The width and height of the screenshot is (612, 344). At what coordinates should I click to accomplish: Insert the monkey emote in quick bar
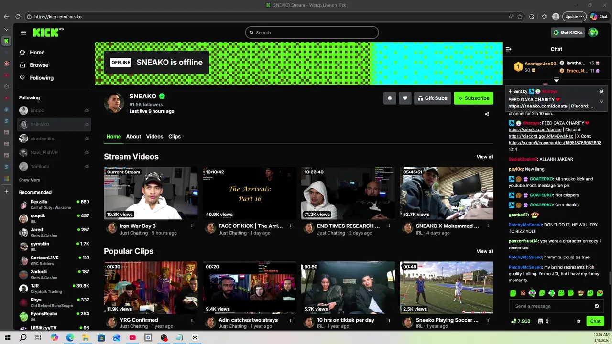click(x=580, y=293)
